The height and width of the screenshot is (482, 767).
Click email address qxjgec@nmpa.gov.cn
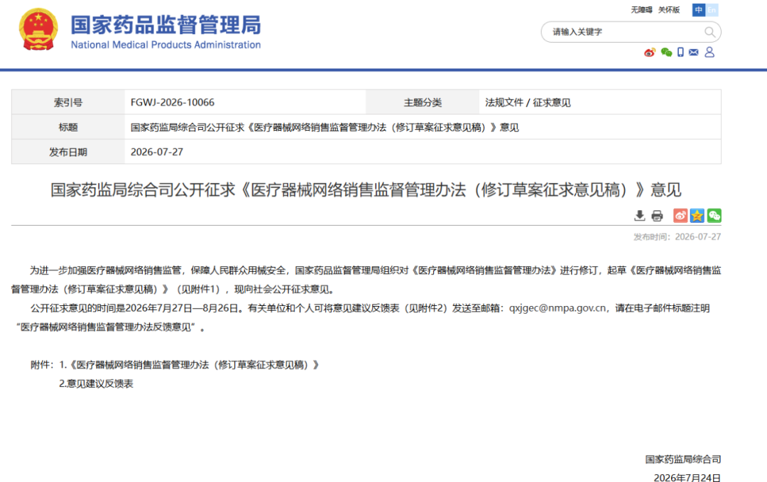click(x=557, y=308)
